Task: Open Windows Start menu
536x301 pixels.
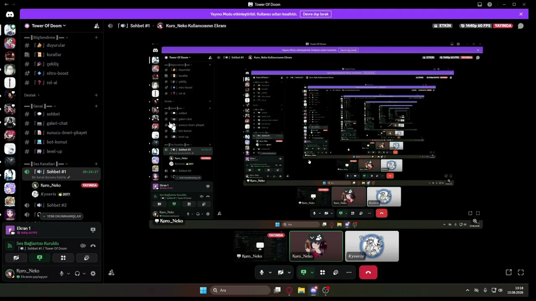Action: click(x=203, y=290)
